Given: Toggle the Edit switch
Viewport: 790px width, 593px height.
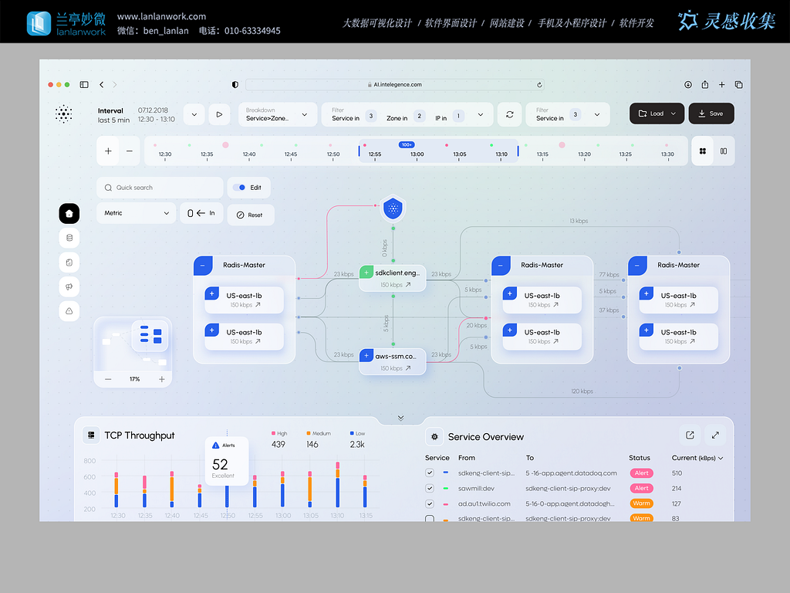Looking at the screenshot, I should [x=240, y=188].
